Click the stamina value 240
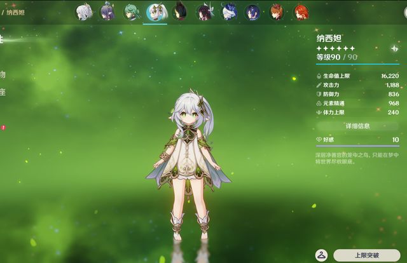The image size is (407, 263). 394,112
